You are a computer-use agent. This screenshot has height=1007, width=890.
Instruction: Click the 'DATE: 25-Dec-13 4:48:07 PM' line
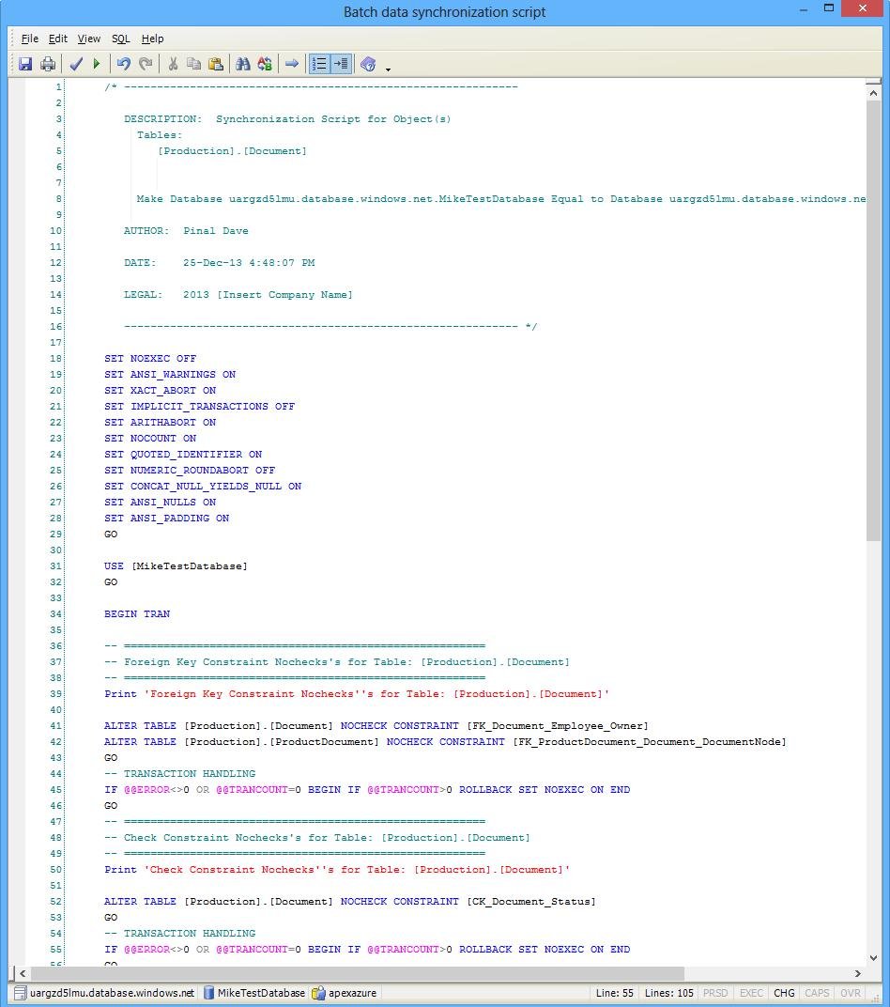coord(220,263)
